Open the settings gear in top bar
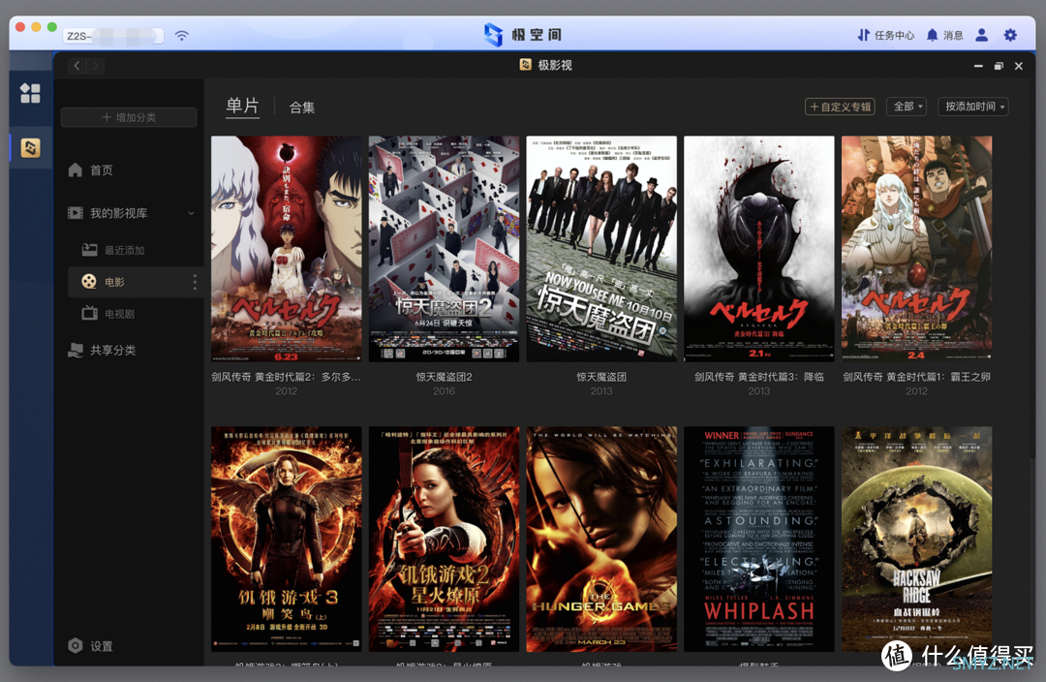The width and height of the screenshot is (1046, 682). 1010,35
